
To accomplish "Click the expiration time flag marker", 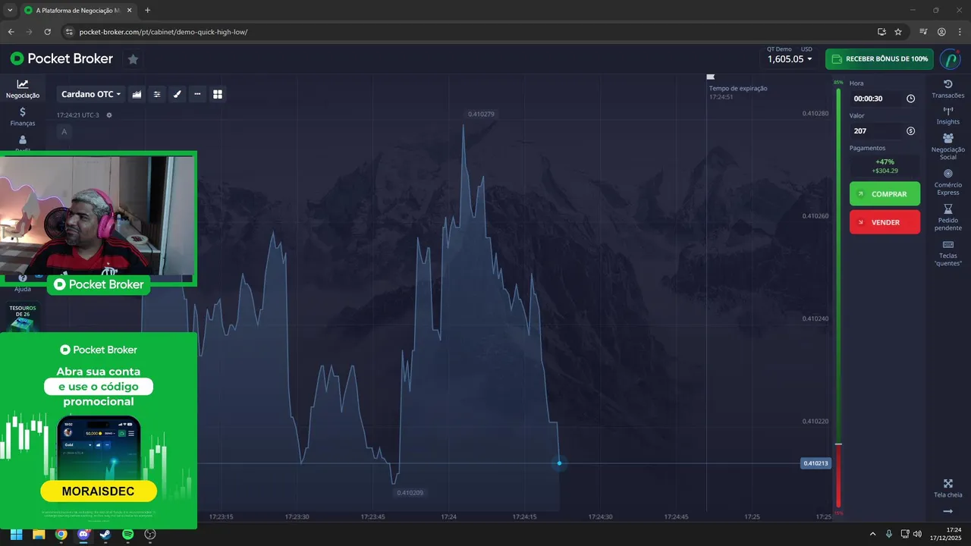I will (711, 77).
